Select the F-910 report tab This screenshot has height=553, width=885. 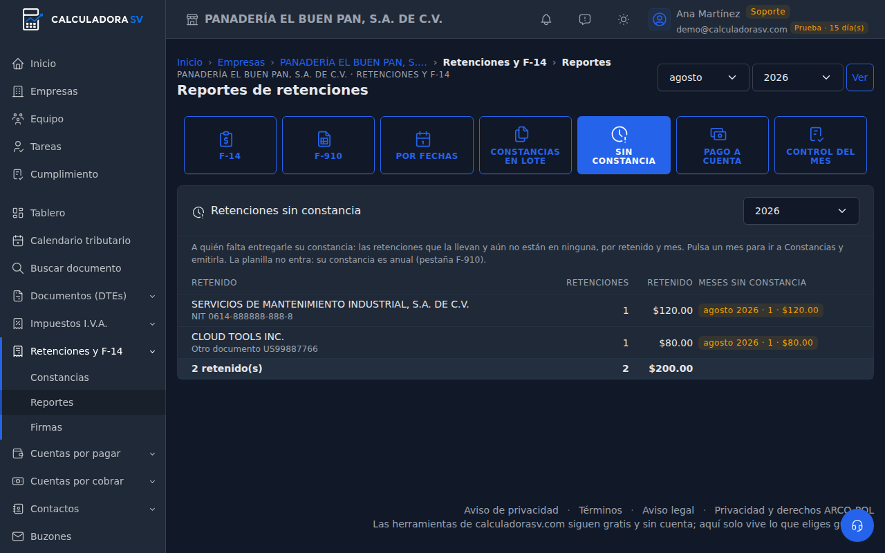click(x=328, y=145)
